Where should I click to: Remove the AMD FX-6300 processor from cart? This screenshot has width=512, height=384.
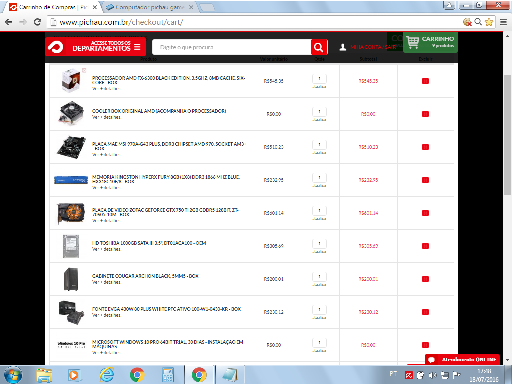pos(425,81)
